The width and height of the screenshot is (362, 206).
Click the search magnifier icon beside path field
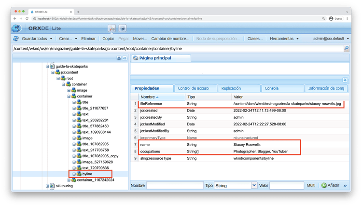pos(346,48)
